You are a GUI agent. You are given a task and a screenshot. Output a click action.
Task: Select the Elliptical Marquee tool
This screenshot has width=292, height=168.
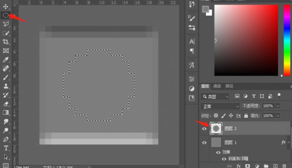click(x=5, y=15)
